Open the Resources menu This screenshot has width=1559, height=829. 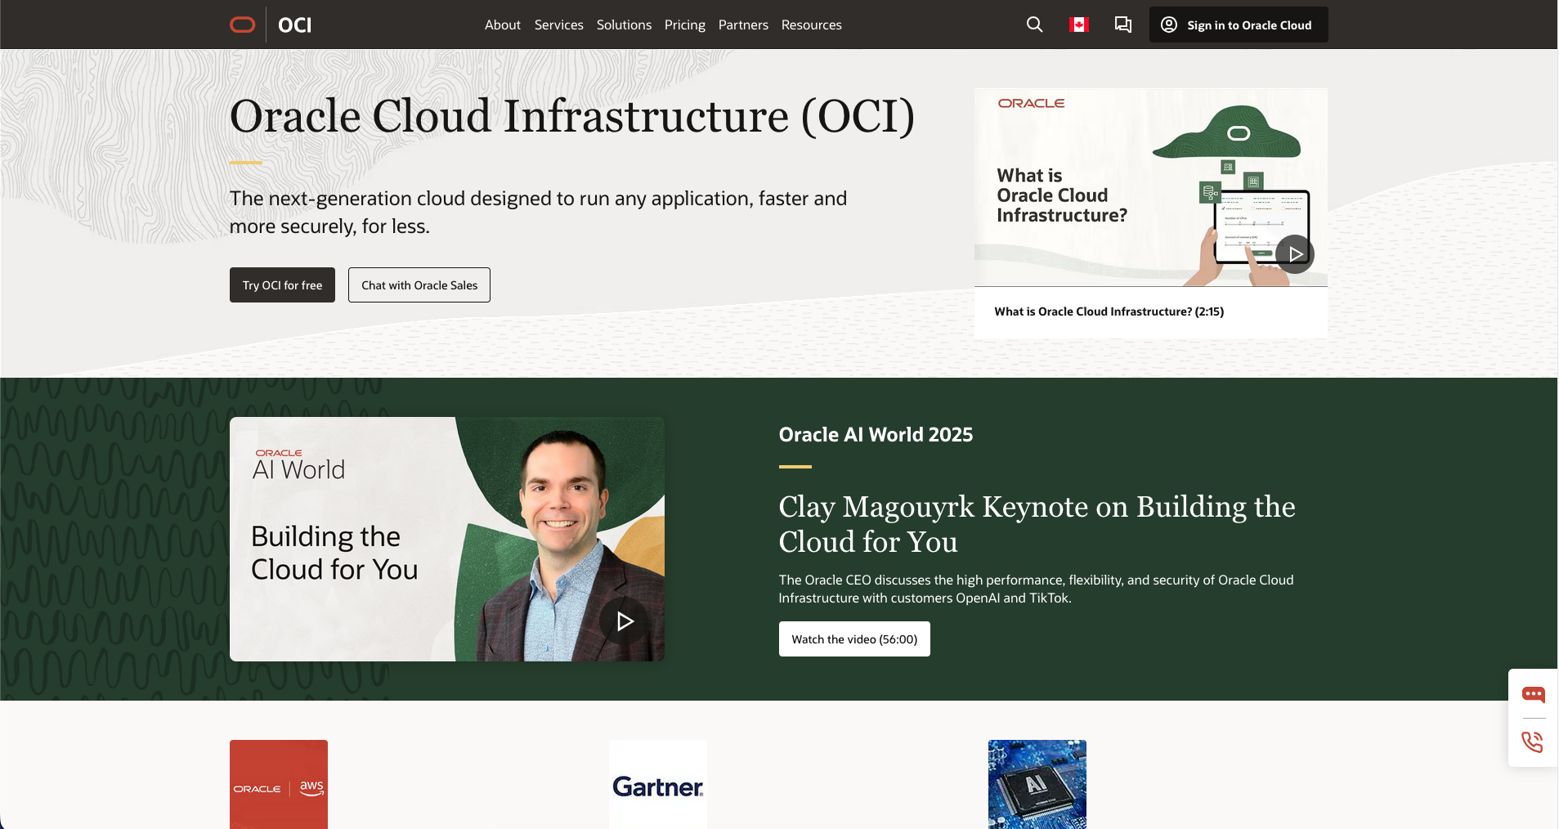click(811, 25)
